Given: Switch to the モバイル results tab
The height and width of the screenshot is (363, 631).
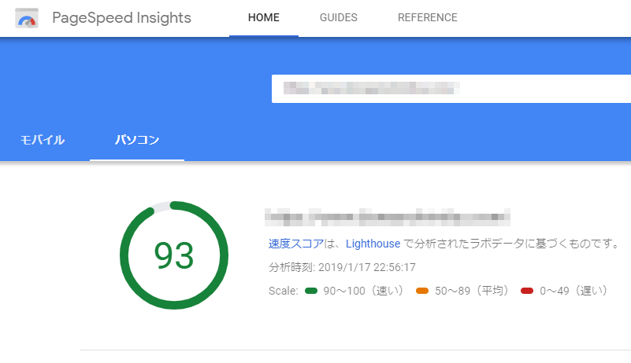Looking at the screenshot, I should point(43,141).
